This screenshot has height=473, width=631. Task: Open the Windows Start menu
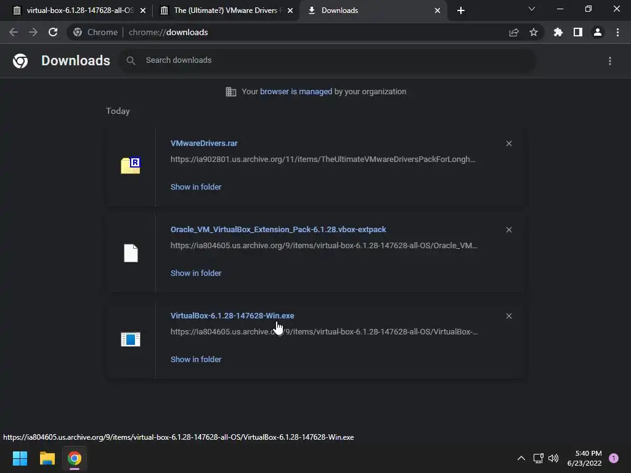pyautogui.click(x=20, y=458)
